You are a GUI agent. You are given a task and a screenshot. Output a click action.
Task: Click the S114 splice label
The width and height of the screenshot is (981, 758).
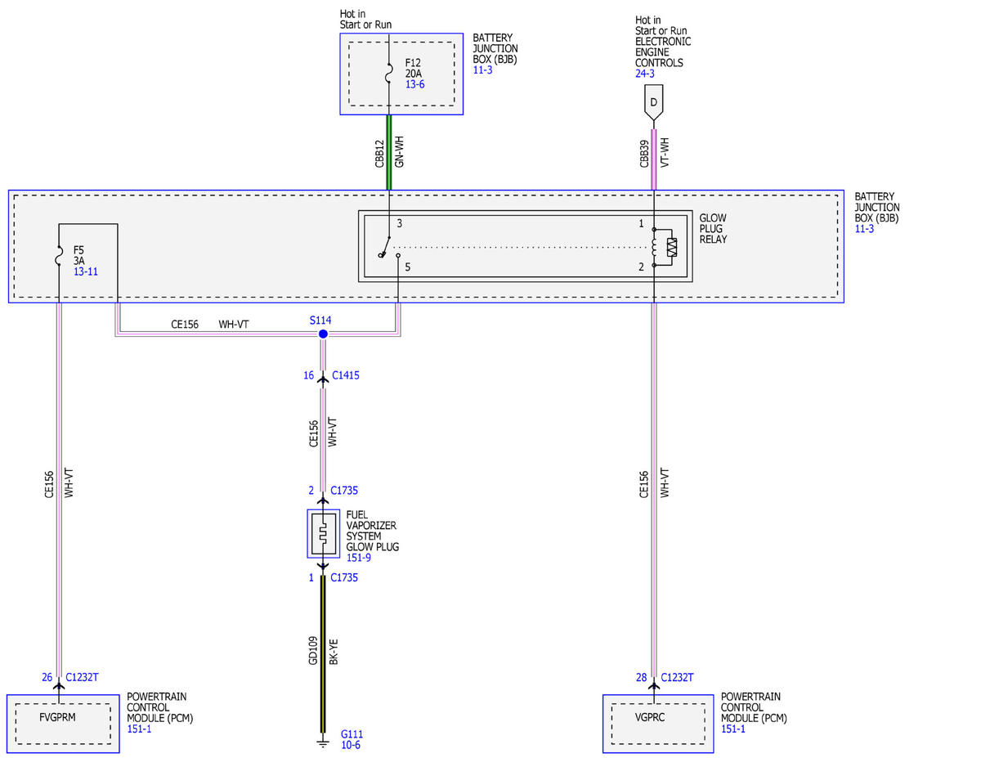320,320
